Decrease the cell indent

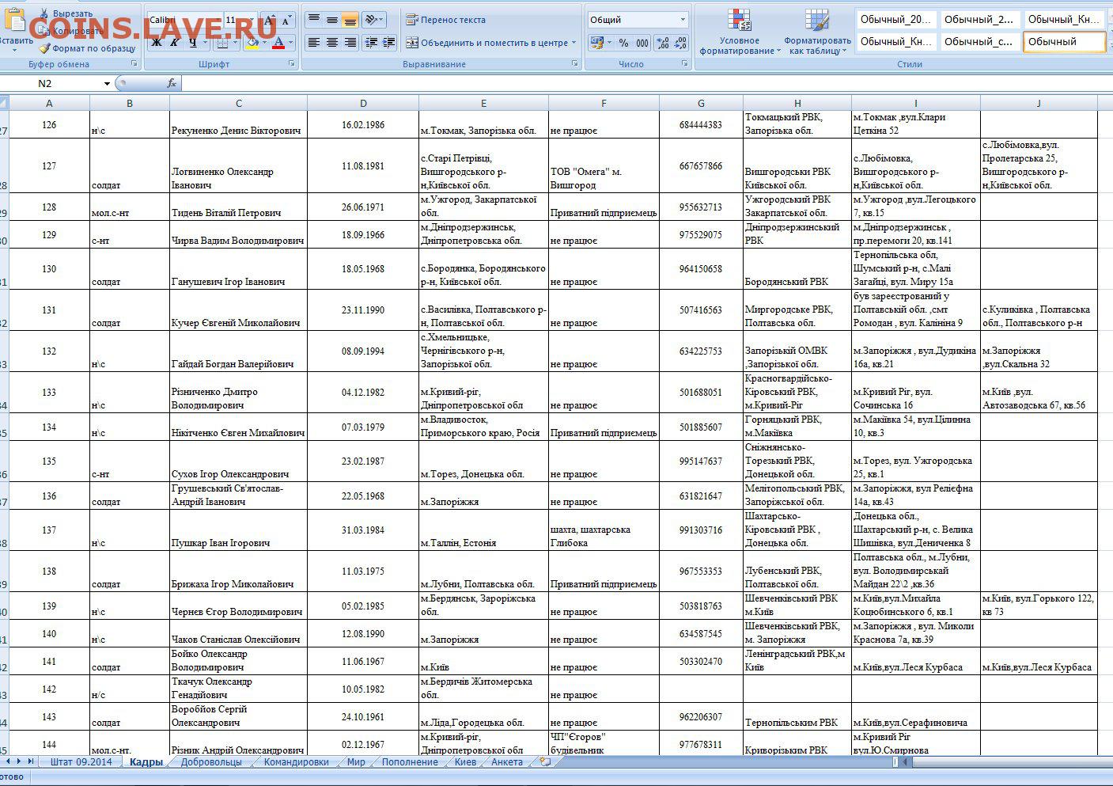[370, 43]
